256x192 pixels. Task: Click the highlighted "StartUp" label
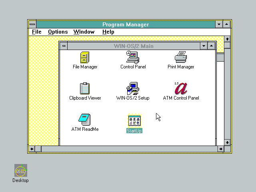[134, 131]
